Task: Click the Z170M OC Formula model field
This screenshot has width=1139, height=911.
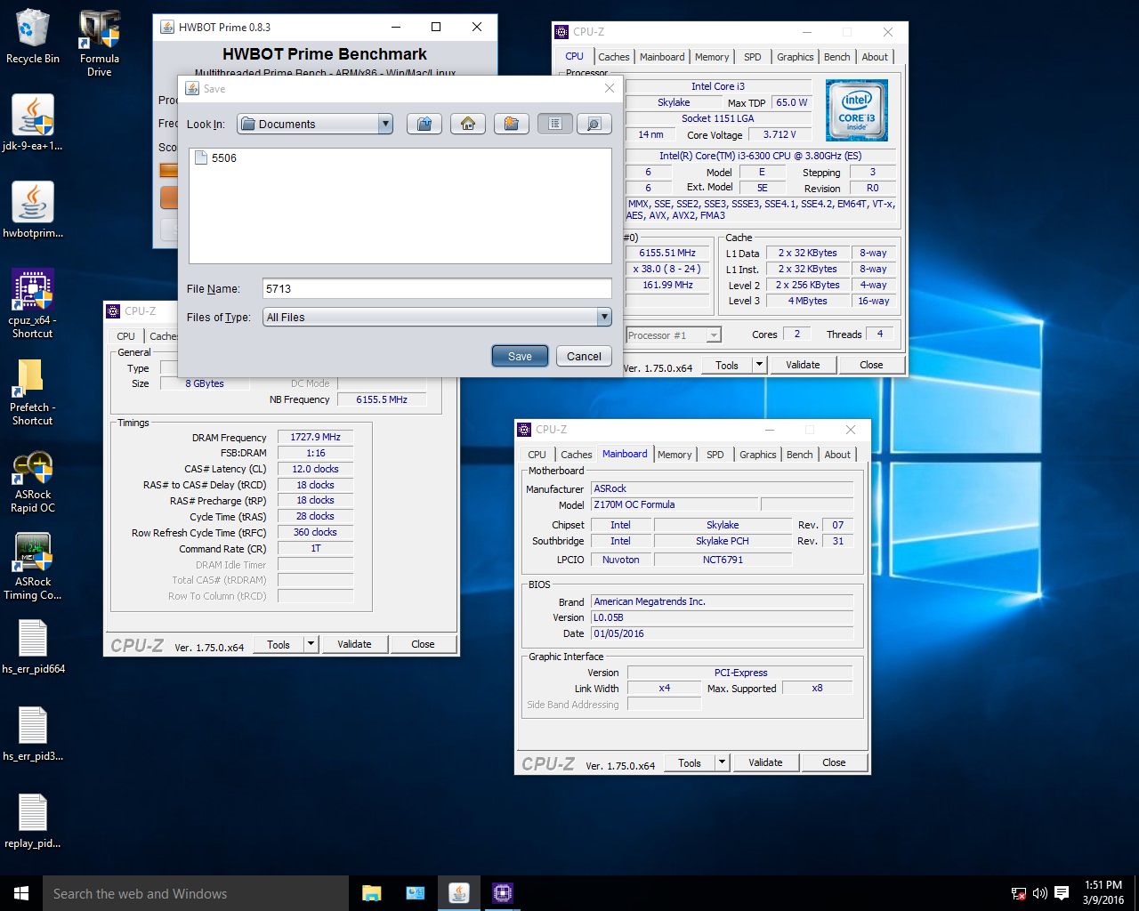Action: pos(675,504)
